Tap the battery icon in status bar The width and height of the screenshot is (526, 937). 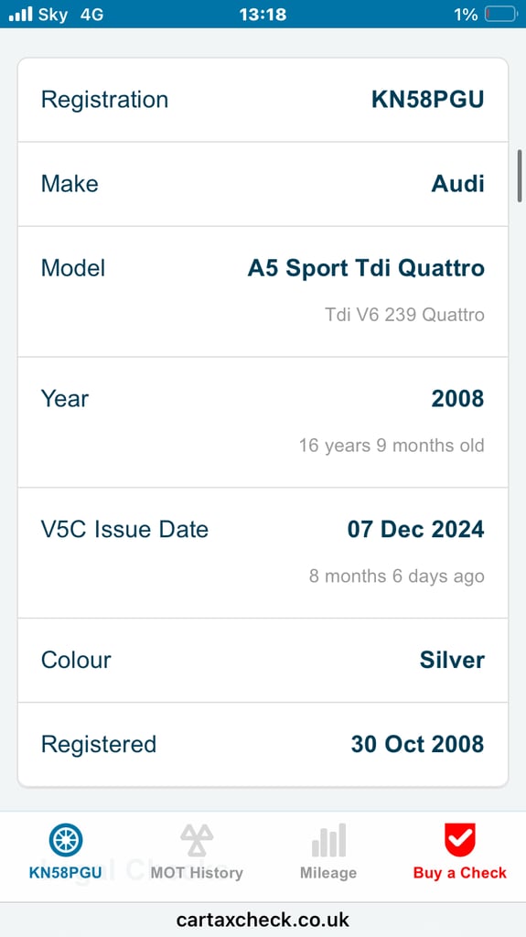(500, 14)
